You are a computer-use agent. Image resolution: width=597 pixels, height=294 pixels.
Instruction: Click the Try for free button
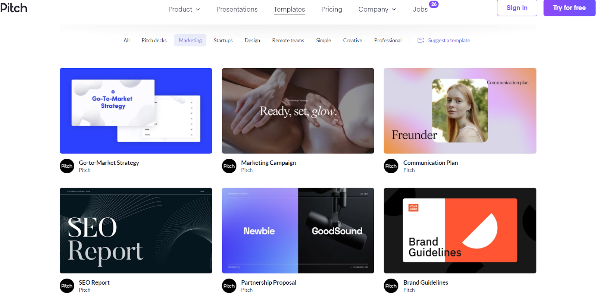click(x=569, y=8)
